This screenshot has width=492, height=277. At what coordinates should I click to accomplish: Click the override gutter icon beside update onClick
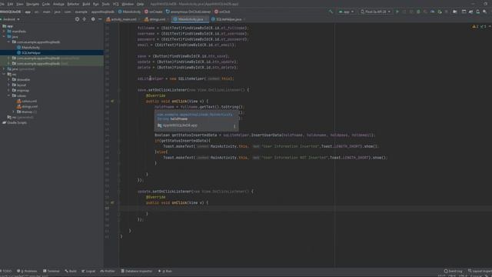pyautogui.click(x=112, y=202)
